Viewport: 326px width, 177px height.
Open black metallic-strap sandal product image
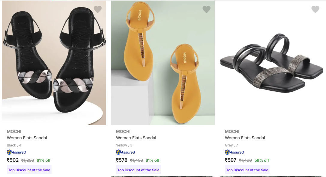pyautogui.click(x=54, y=63)
